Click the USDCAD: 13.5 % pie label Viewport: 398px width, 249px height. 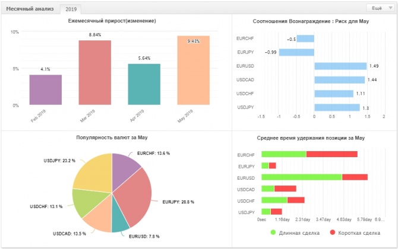[70, 234]
